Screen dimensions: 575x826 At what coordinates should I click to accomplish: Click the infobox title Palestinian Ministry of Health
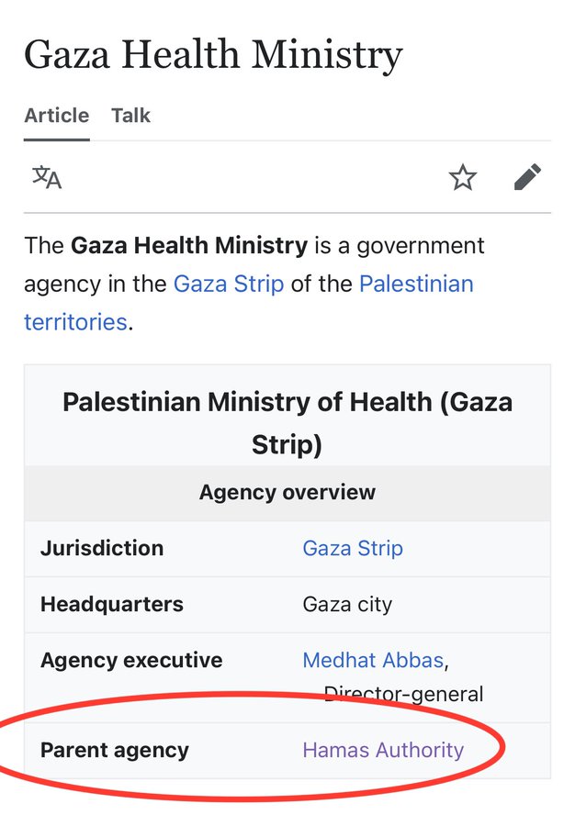pos(287,423)
